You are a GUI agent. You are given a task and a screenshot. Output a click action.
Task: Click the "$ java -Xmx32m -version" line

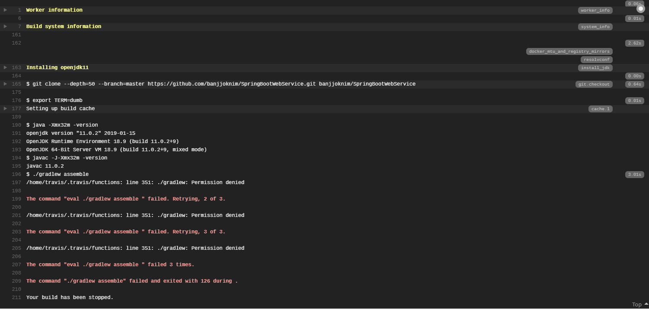tap(62, 125)
